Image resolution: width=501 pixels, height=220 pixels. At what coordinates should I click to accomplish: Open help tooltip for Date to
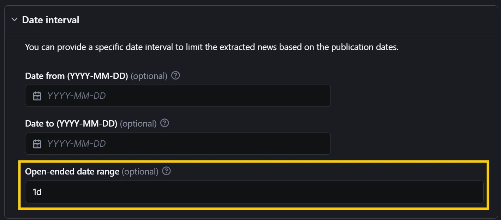165,123
